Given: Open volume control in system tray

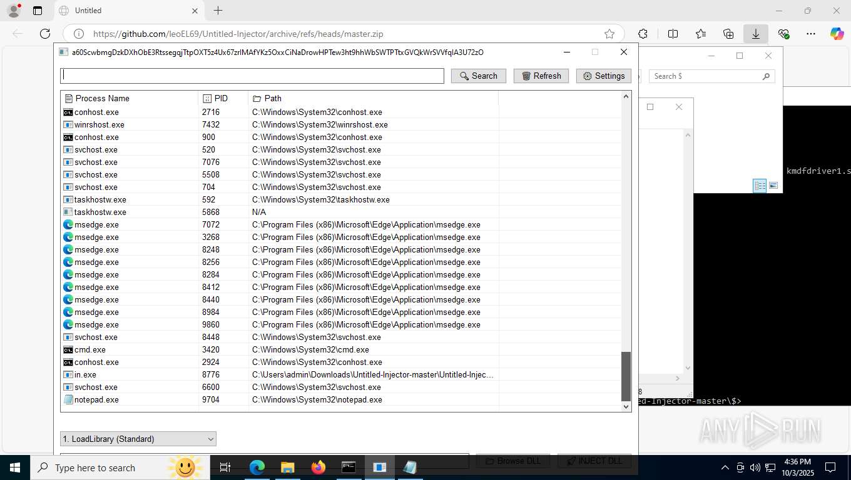Looking at the screenshot, I should tap(755, 467).
